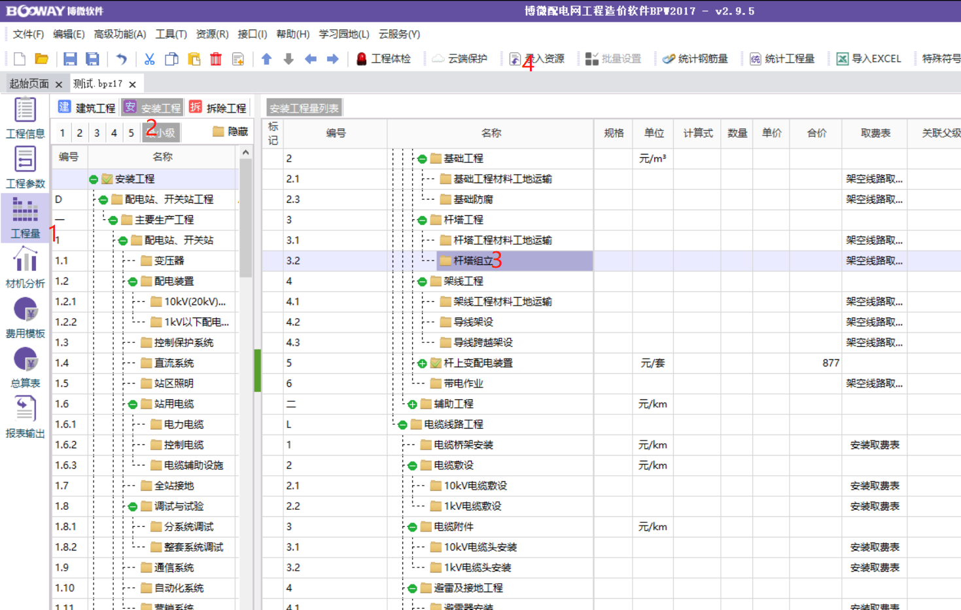The width and height of the screenshot is (961, 610).
Task: Toggle hierarchy level 3 display
Action: coord(96,132)
